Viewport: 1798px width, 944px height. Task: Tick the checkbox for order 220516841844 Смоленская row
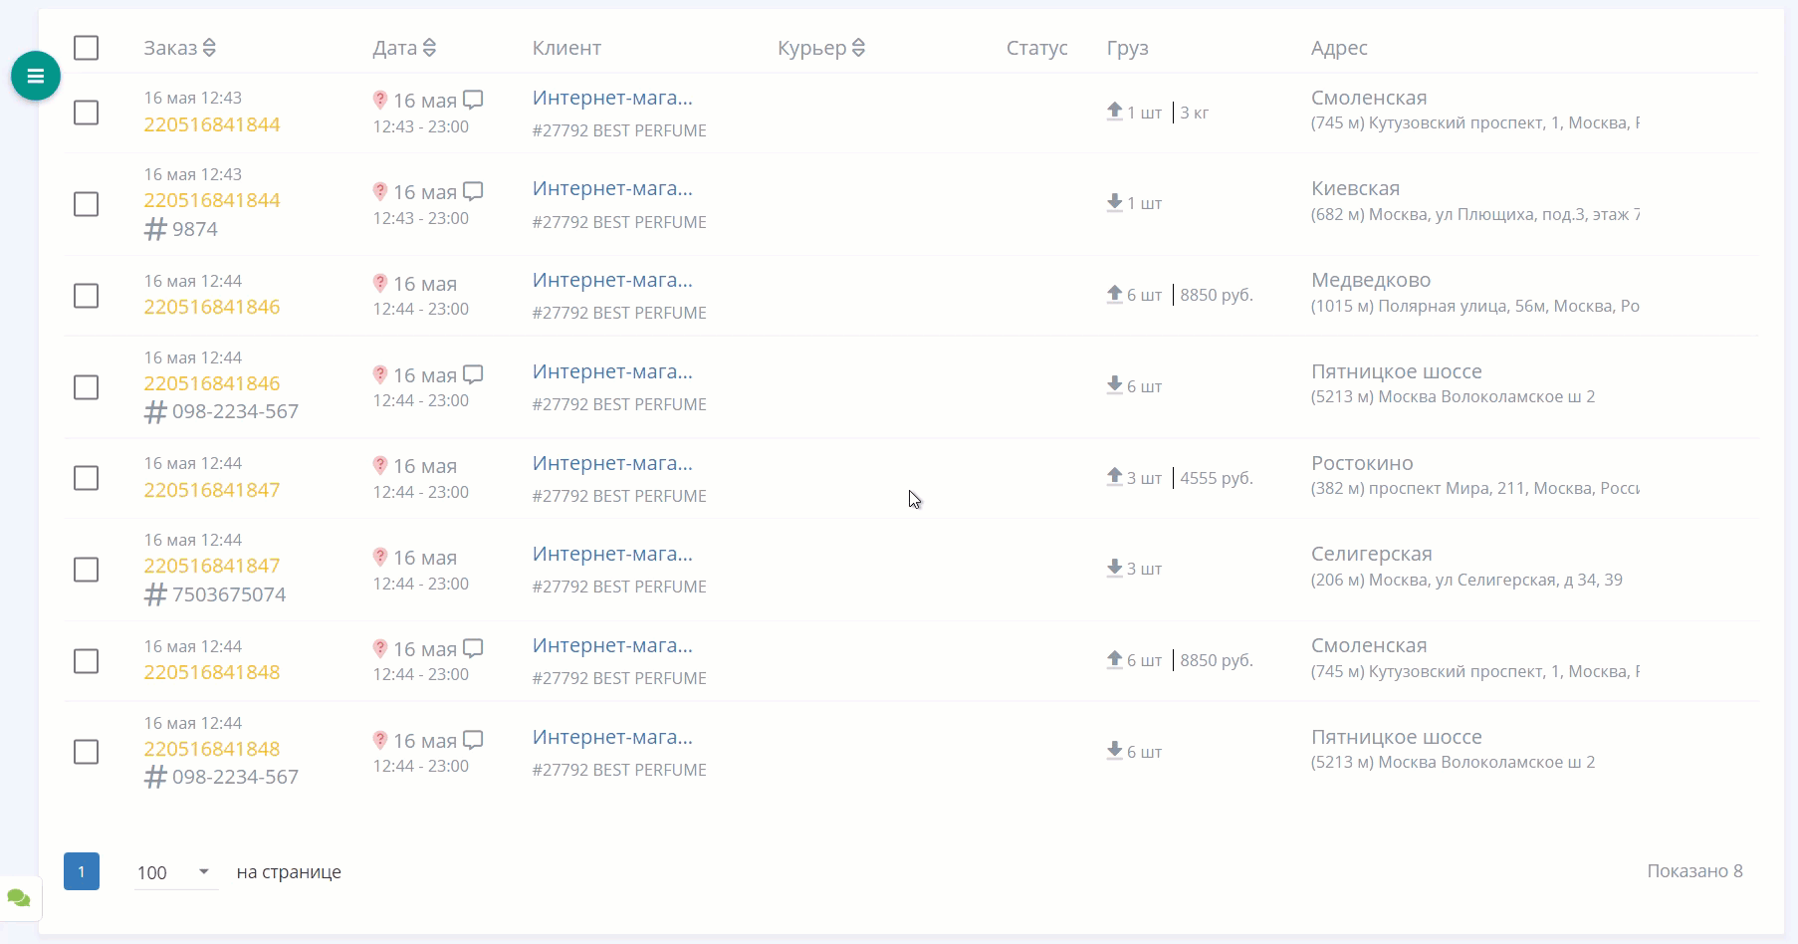[x=87, y=113]
